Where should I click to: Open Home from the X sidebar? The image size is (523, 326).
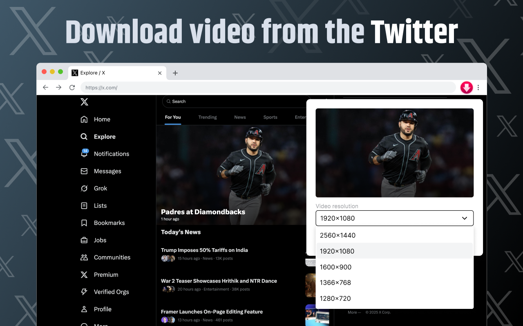click(x=102, y=119)
